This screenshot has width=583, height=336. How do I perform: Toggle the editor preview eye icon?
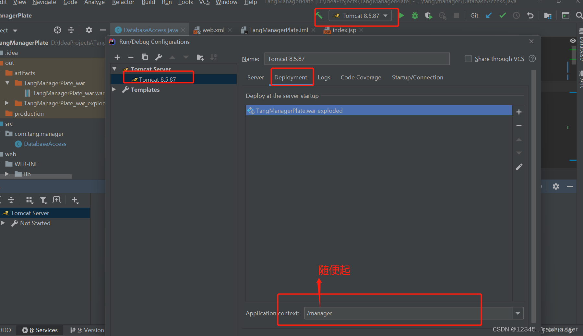(573, 40)
